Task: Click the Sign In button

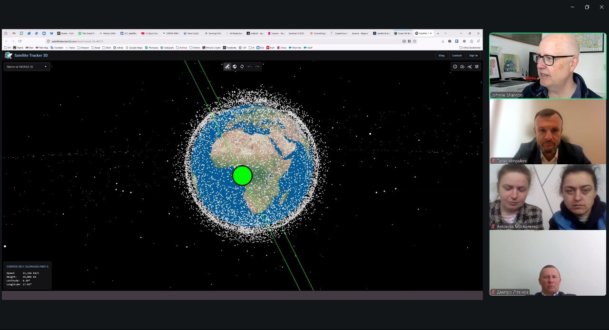Action: [473, 55]
